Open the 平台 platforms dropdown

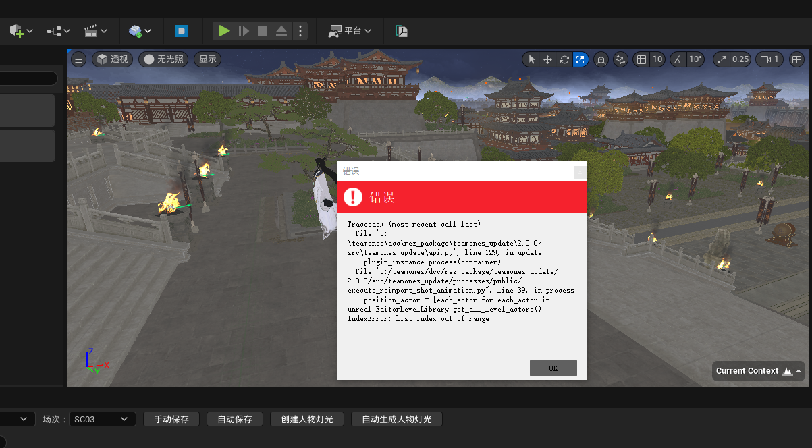pos(350,31)
